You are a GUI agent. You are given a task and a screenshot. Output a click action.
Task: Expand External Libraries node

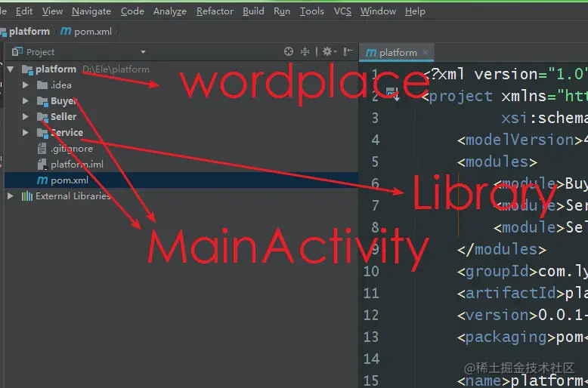11,196
